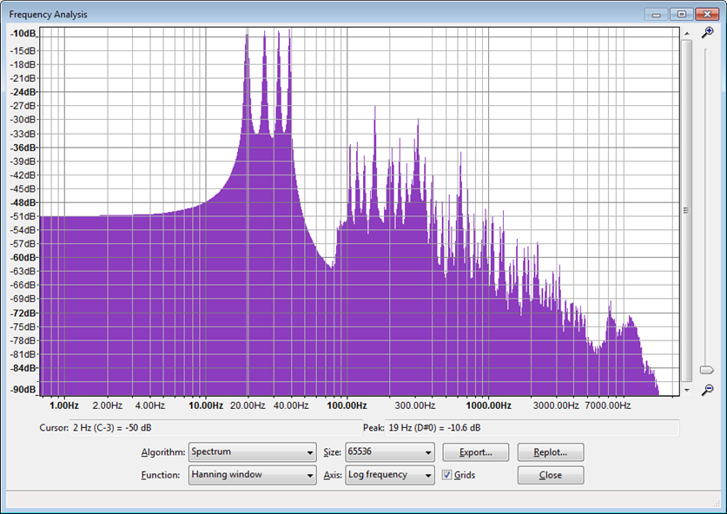Image resolution: width=727 pixels, height=514 pixels.
Task: Click the Export... button
Action: coord(476,452)
